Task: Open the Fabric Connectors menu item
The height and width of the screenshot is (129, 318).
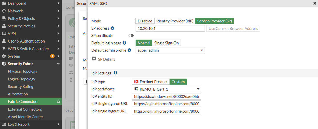Action: [x=31, y=101]
